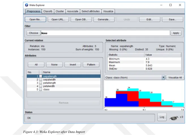Click the Save... button

(x=172, y=19)
